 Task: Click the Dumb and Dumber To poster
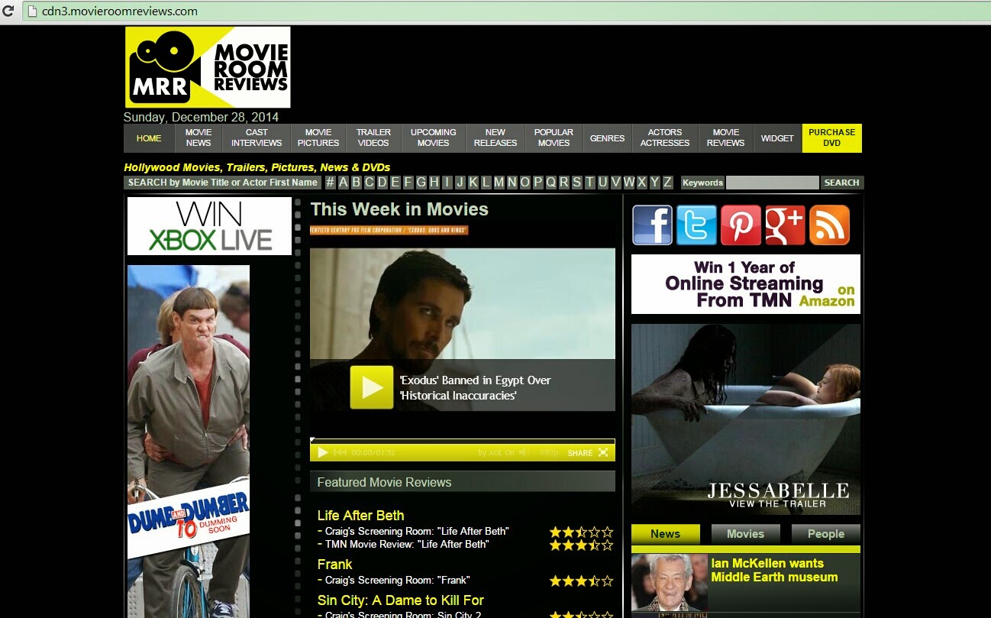click(x=189, y=441)
